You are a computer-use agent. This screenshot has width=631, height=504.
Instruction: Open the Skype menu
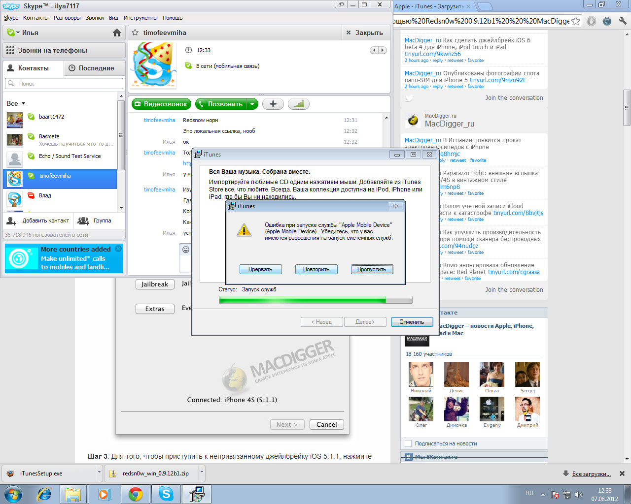click(x=11, y=18)
